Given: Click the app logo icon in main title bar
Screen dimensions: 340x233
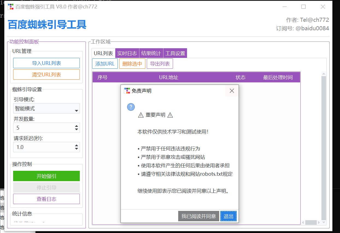Looking at the screenshot, I should 11,7.
